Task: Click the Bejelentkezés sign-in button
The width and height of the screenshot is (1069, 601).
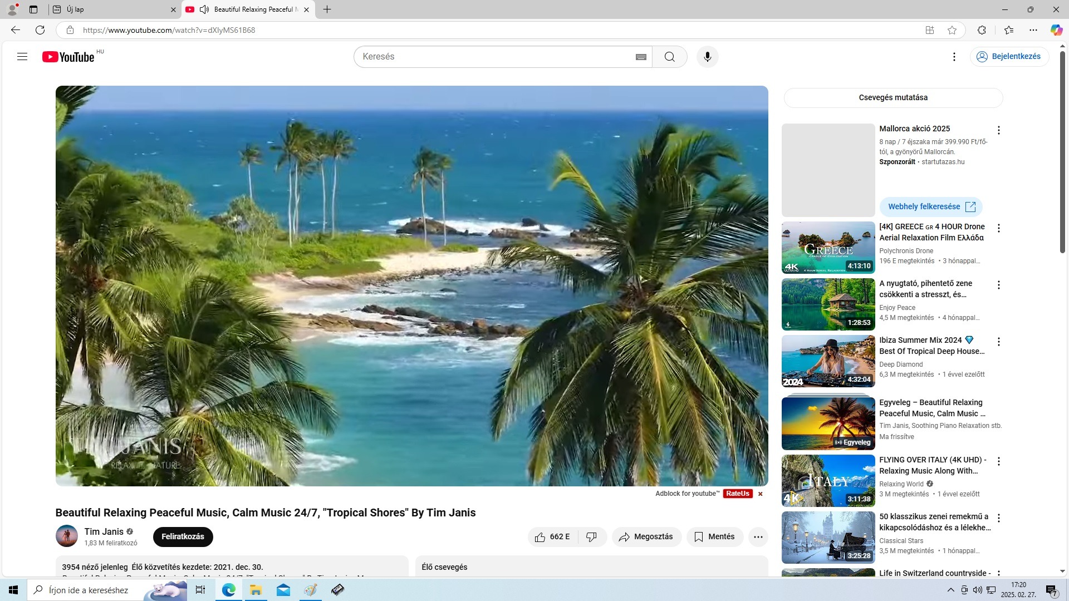Action: 1009,57
